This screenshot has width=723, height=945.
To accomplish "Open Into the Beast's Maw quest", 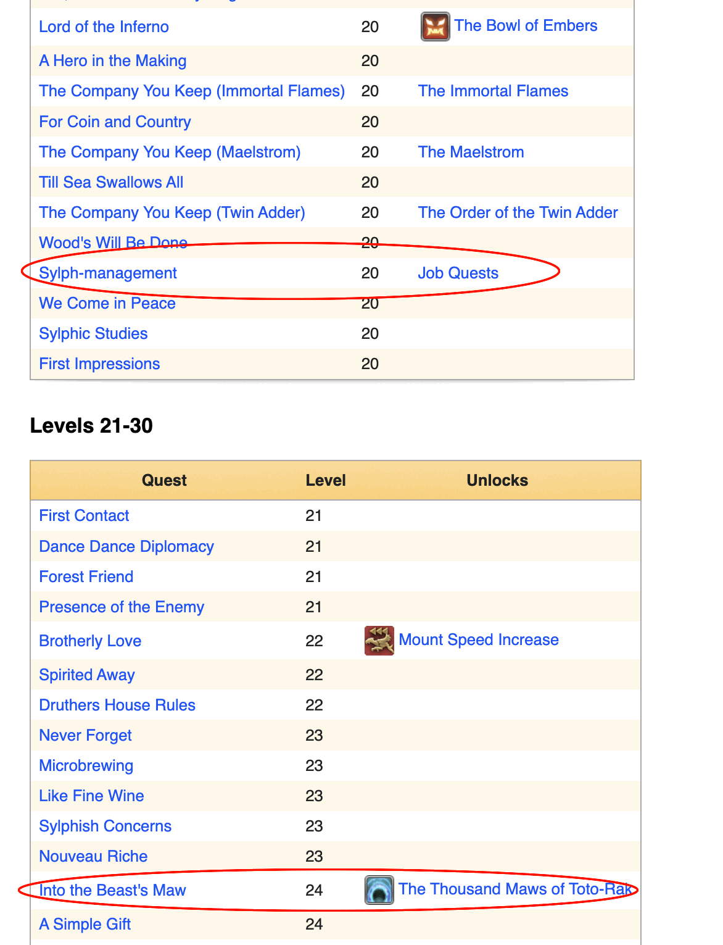I will [112, 890].
